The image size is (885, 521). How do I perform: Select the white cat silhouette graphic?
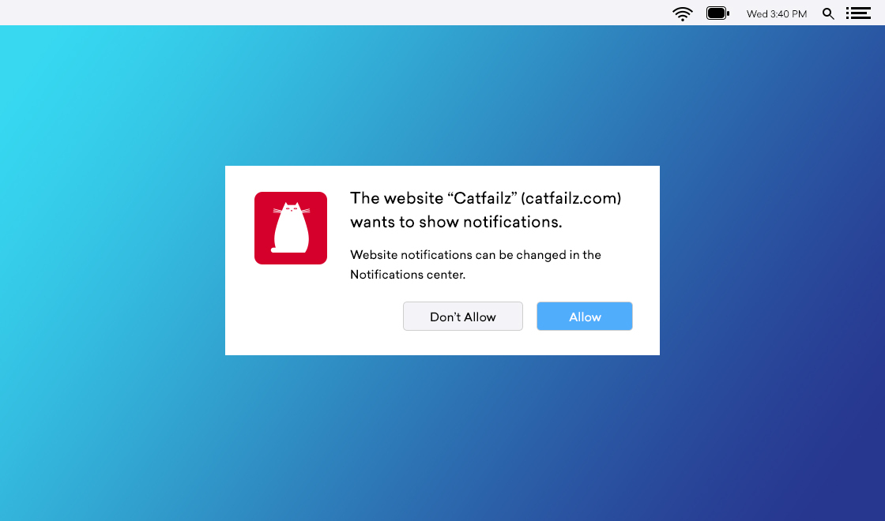(x=292, y=228)
